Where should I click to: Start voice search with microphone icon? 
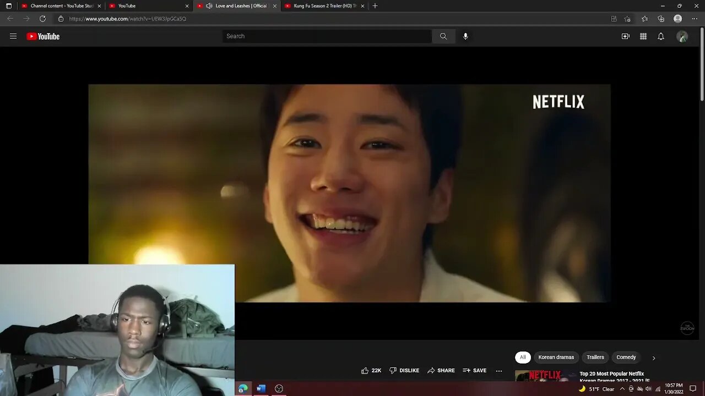coord(465,36)
